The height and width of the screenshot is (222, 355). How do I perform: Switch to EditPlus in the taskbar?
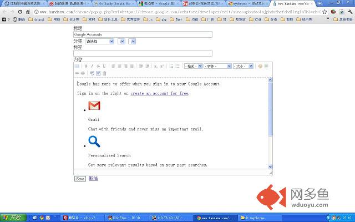click(x=126, y=218)
